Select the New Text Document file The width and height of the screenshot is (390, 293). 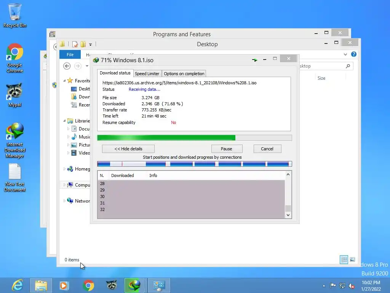pos(15,178)
